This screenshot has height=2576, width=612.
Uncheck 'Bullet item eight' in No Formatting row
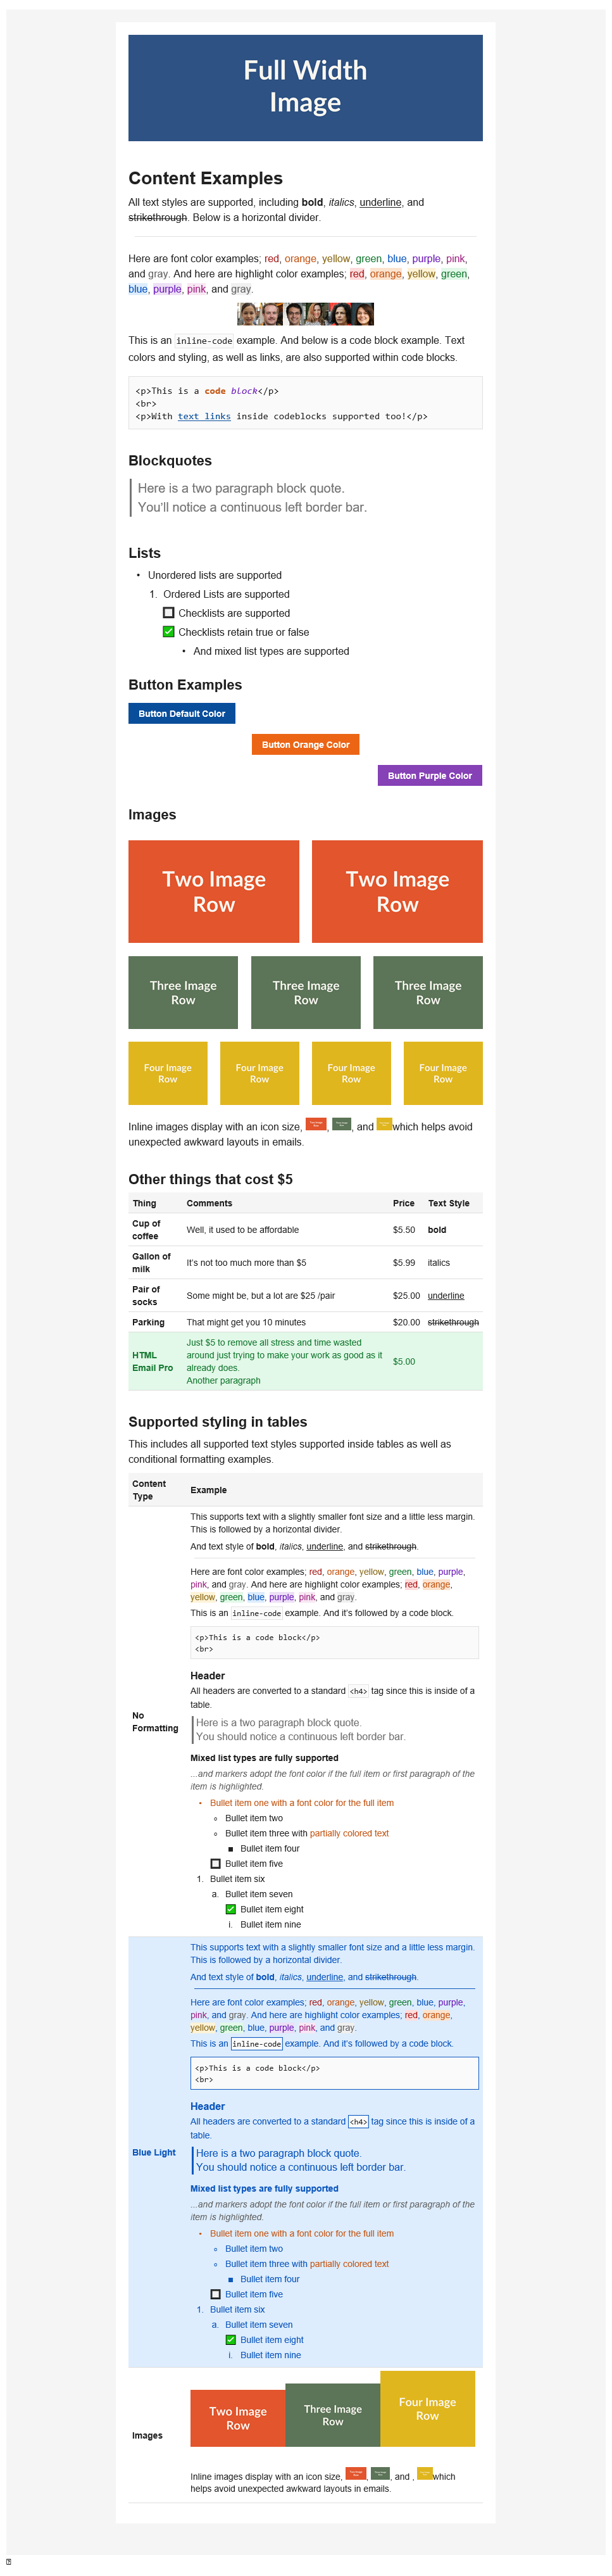point(231,1909)
